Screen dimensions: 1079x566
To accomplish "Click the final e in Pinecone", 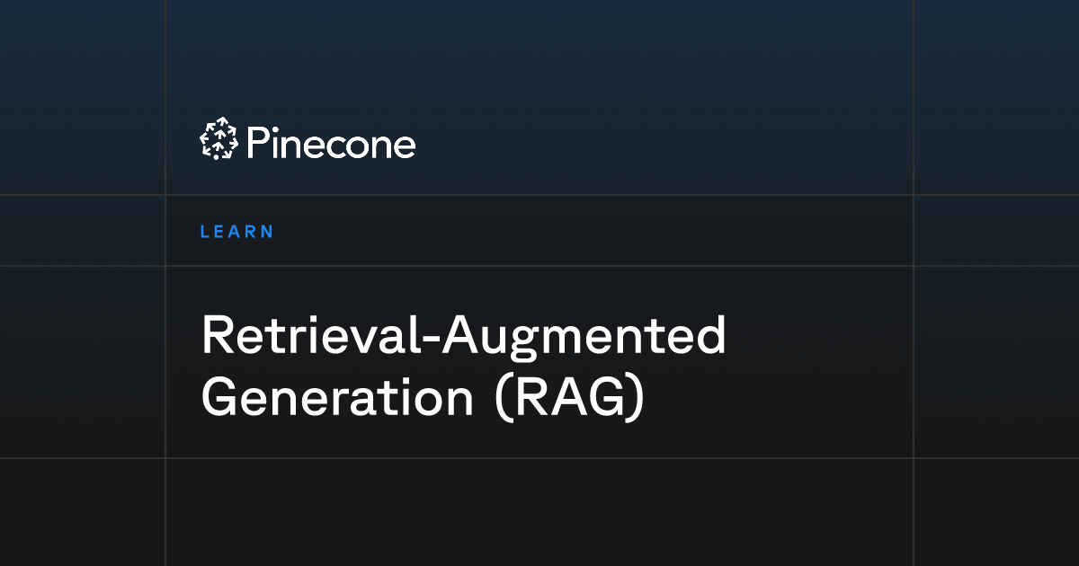I will click(x=403, y=146).
